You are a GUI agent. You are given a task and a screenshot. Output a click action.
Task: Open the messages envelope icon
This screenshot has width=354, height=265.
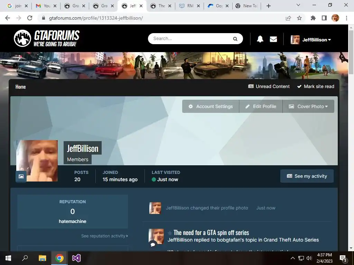point(273,39)
